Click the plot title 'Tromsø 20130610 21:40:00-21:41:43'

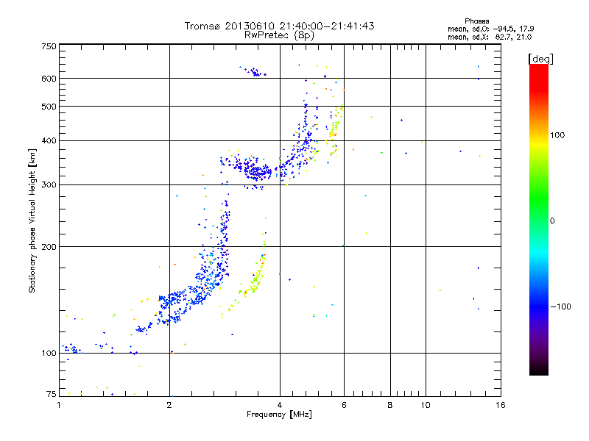coord(279,26)
